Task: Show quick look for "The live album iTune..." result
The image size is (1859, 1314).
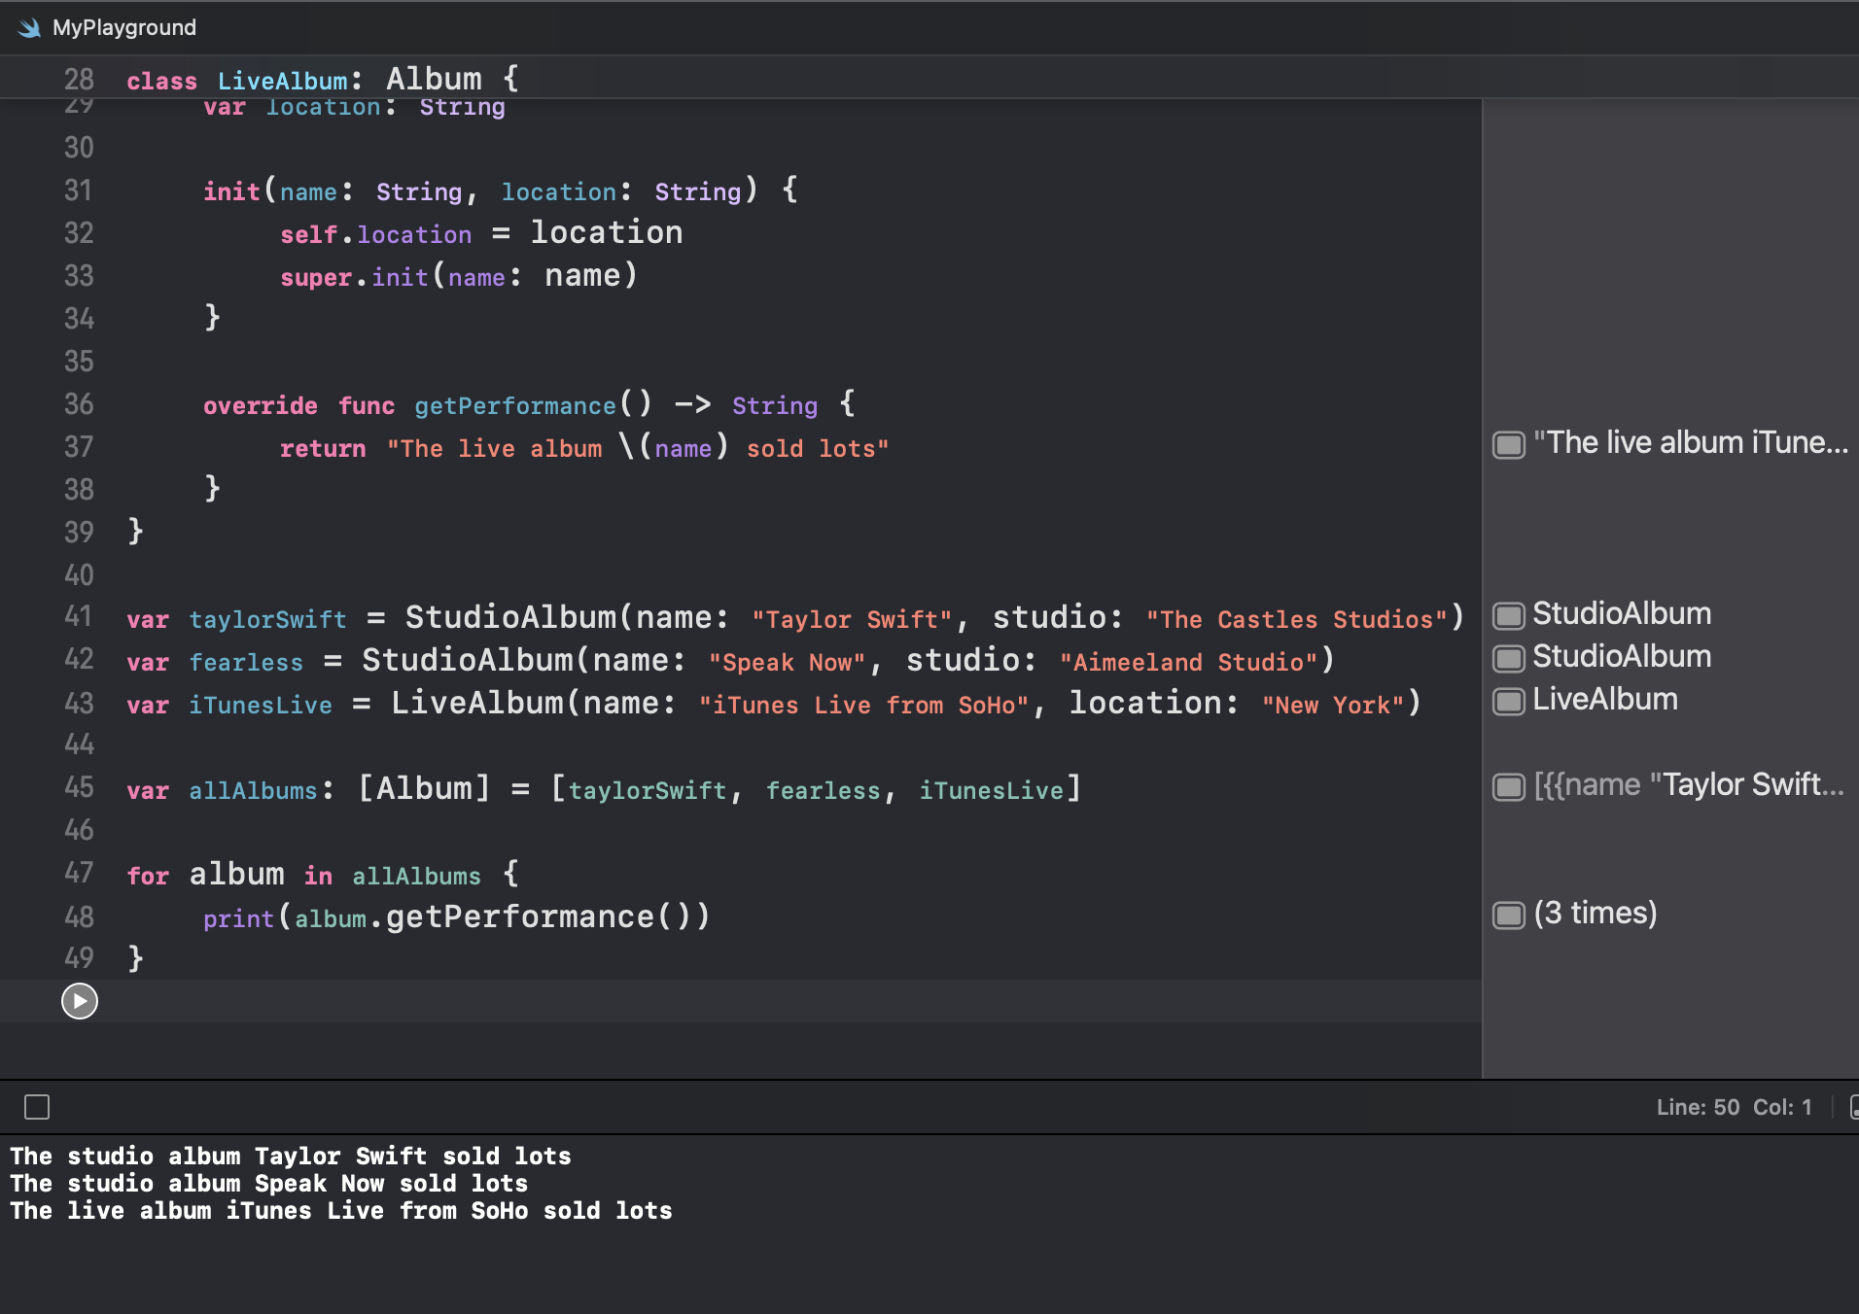Action: pos(1509,445)
